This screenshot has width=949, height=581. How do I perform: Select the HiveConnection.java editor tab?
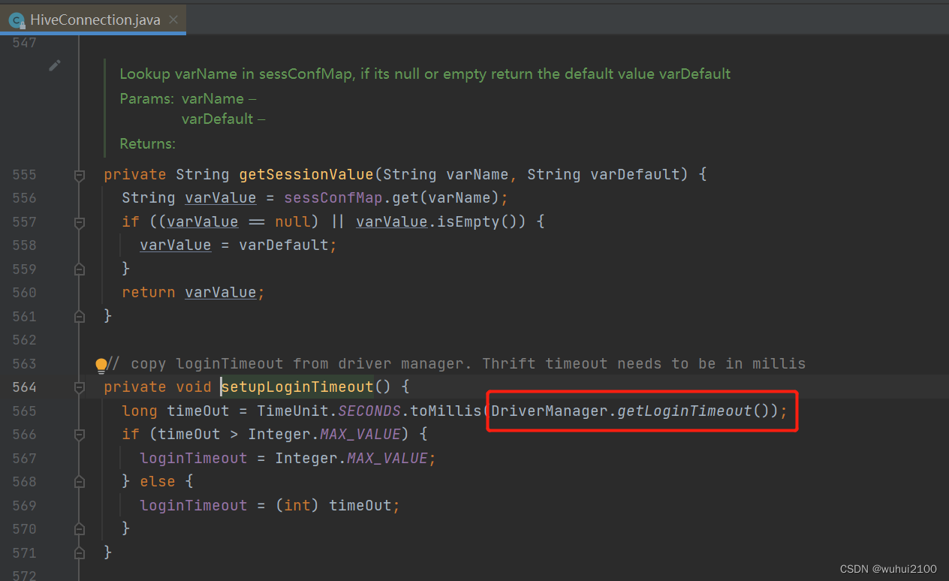(93, 20)
